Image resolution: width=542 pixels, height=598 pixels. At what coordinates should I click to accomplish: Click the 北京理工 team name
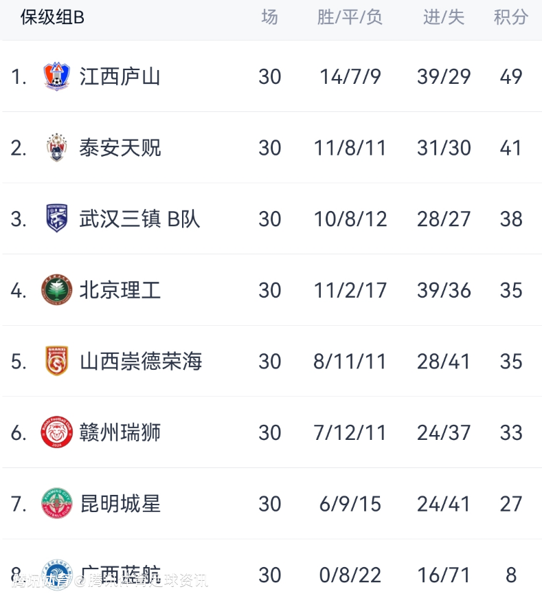[x=120, y=290]
